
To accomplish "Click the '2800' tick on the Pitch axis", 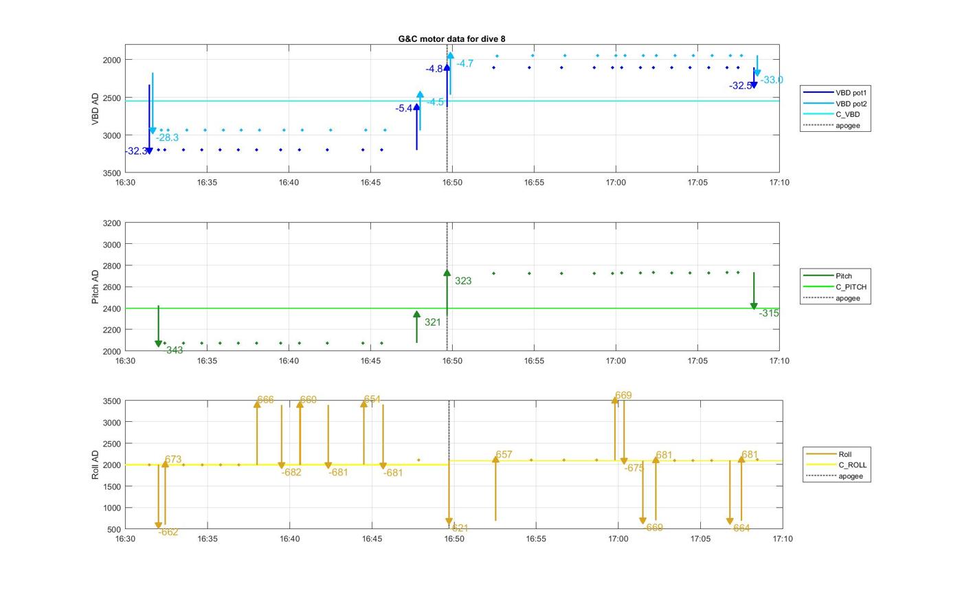I will (111, 266).
